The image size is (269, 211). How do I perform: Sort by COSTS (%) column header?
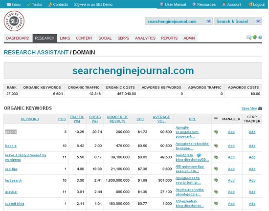pyautogui.click(x=95, y=119)
